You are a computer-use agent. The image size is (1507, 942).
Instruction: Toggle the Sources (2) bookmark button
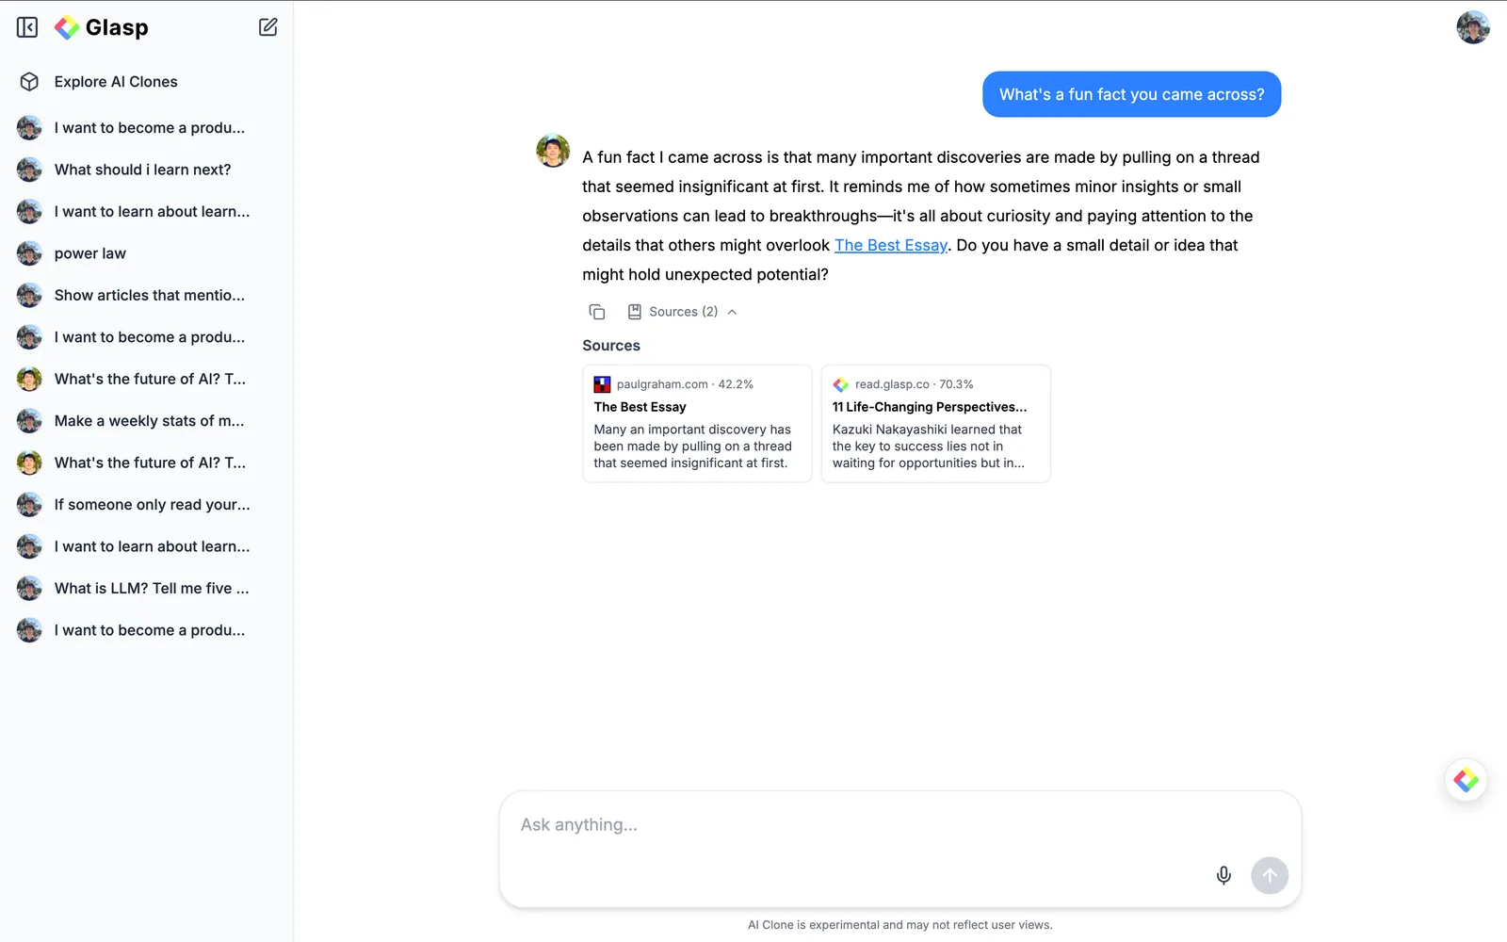tap(672, 312)
